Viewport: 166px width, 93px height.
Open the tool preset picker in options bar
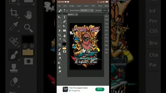click(x=60, y=11)
